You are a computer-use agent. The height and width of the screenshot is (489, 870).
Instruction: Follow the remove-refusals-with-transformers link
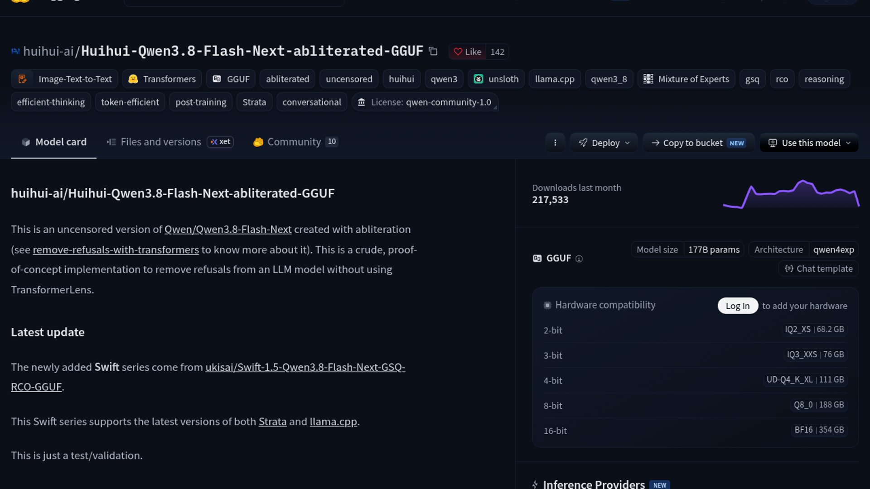116,250
